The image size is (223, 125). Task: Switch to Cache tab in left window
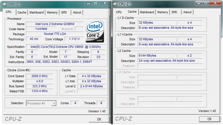(22, 12)
